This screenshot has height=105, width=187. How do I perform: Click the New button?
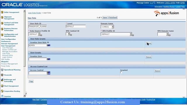pos(105,17)
